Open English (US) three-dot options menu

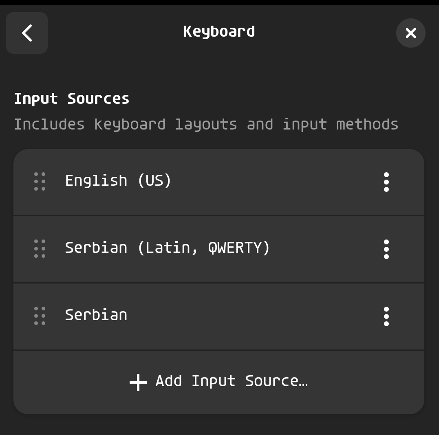click(x=386, y=182)
